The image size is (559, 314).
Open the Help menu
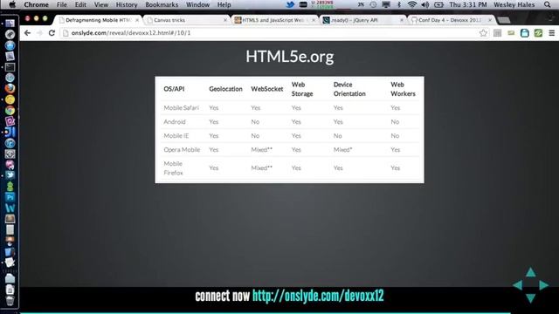pos(224,4)
